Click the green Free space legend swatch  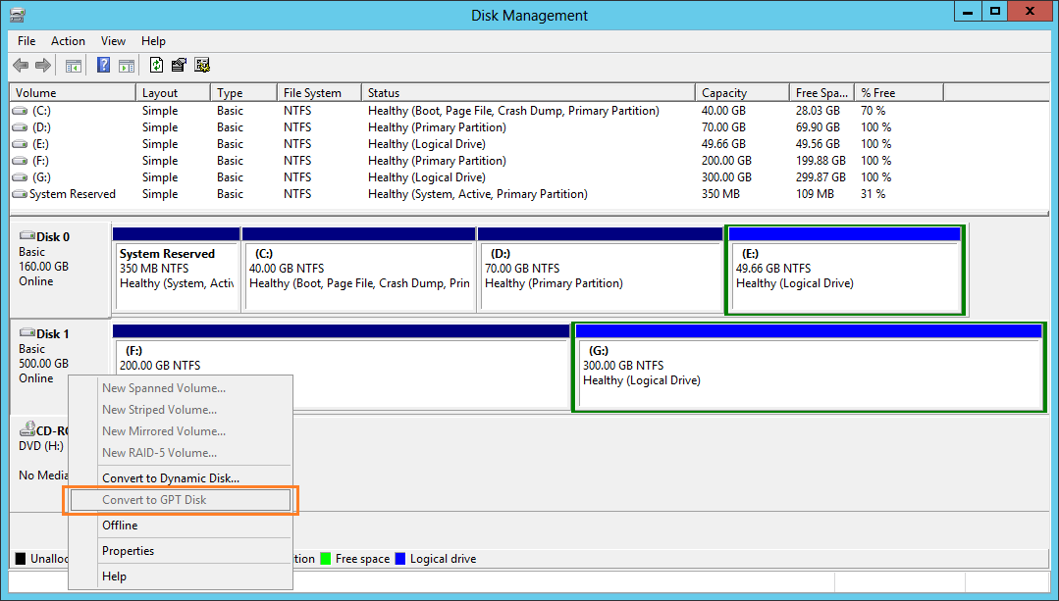pyautogui.click(x=326, y=559)
